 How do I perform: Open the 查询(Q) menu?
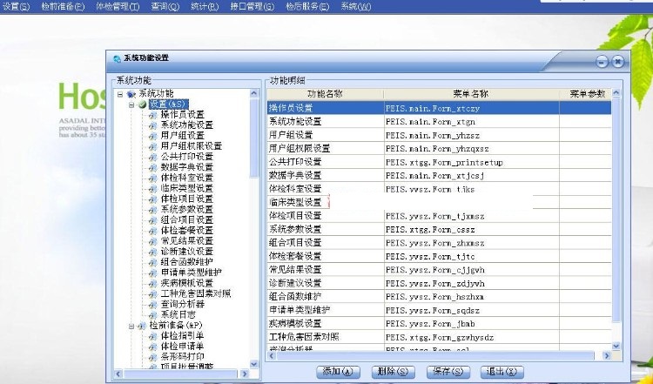point(165,7)
